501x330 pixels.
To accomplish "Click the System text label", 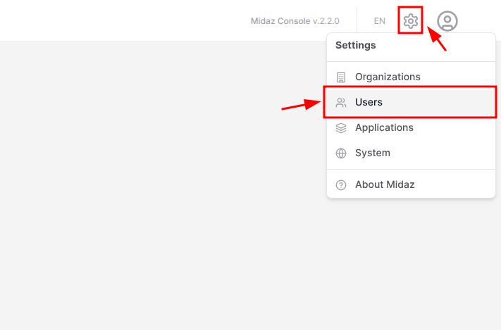I will click(x=373, y=153).
